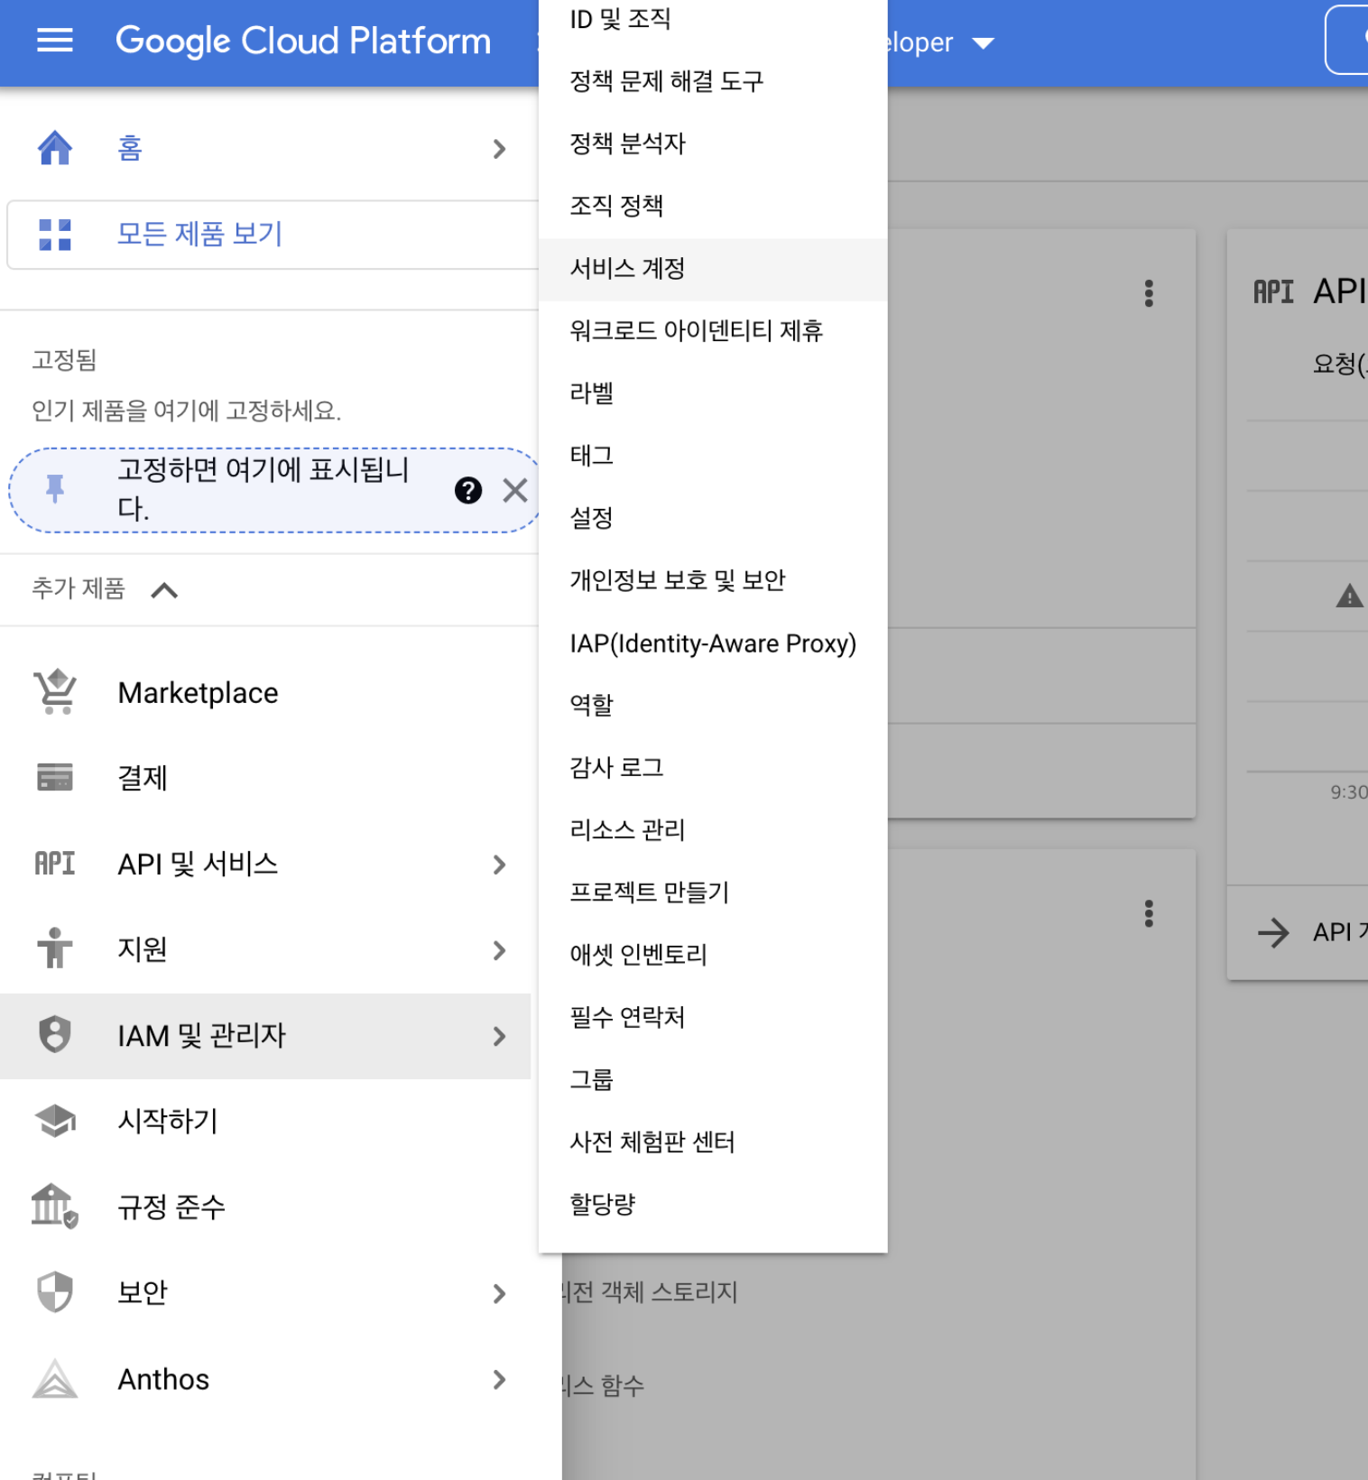Open 설정 settings entry
The height and width of the screenshot is (1480, 1368).
[x=713, y=518]
